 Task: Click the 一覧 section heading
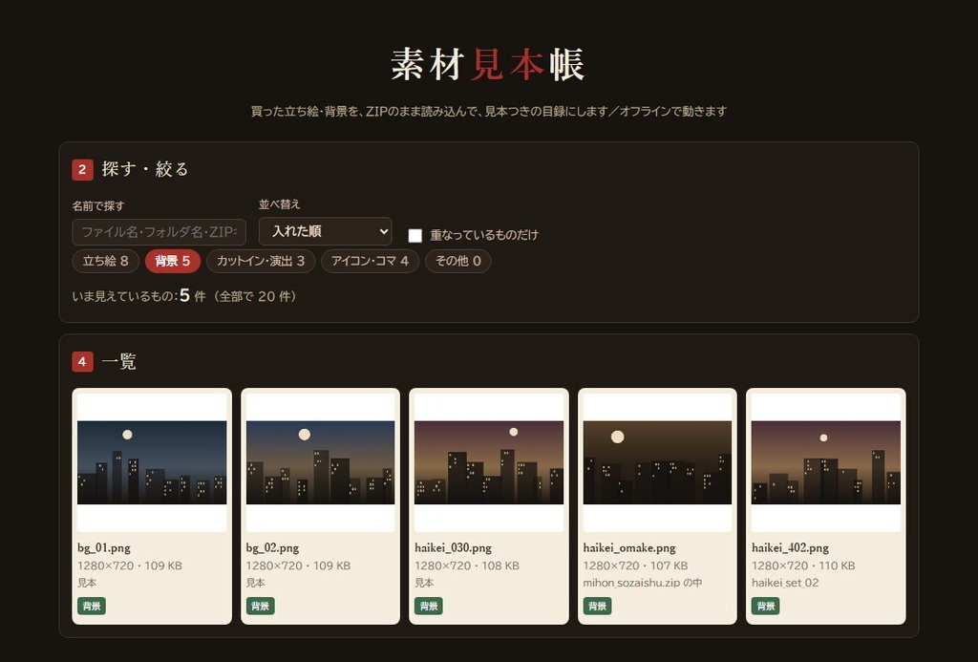118,361
